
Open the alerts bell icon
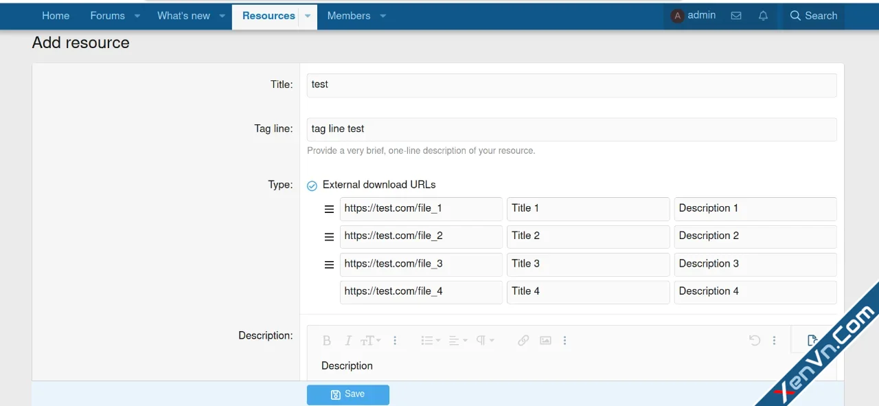click(763, 16)
